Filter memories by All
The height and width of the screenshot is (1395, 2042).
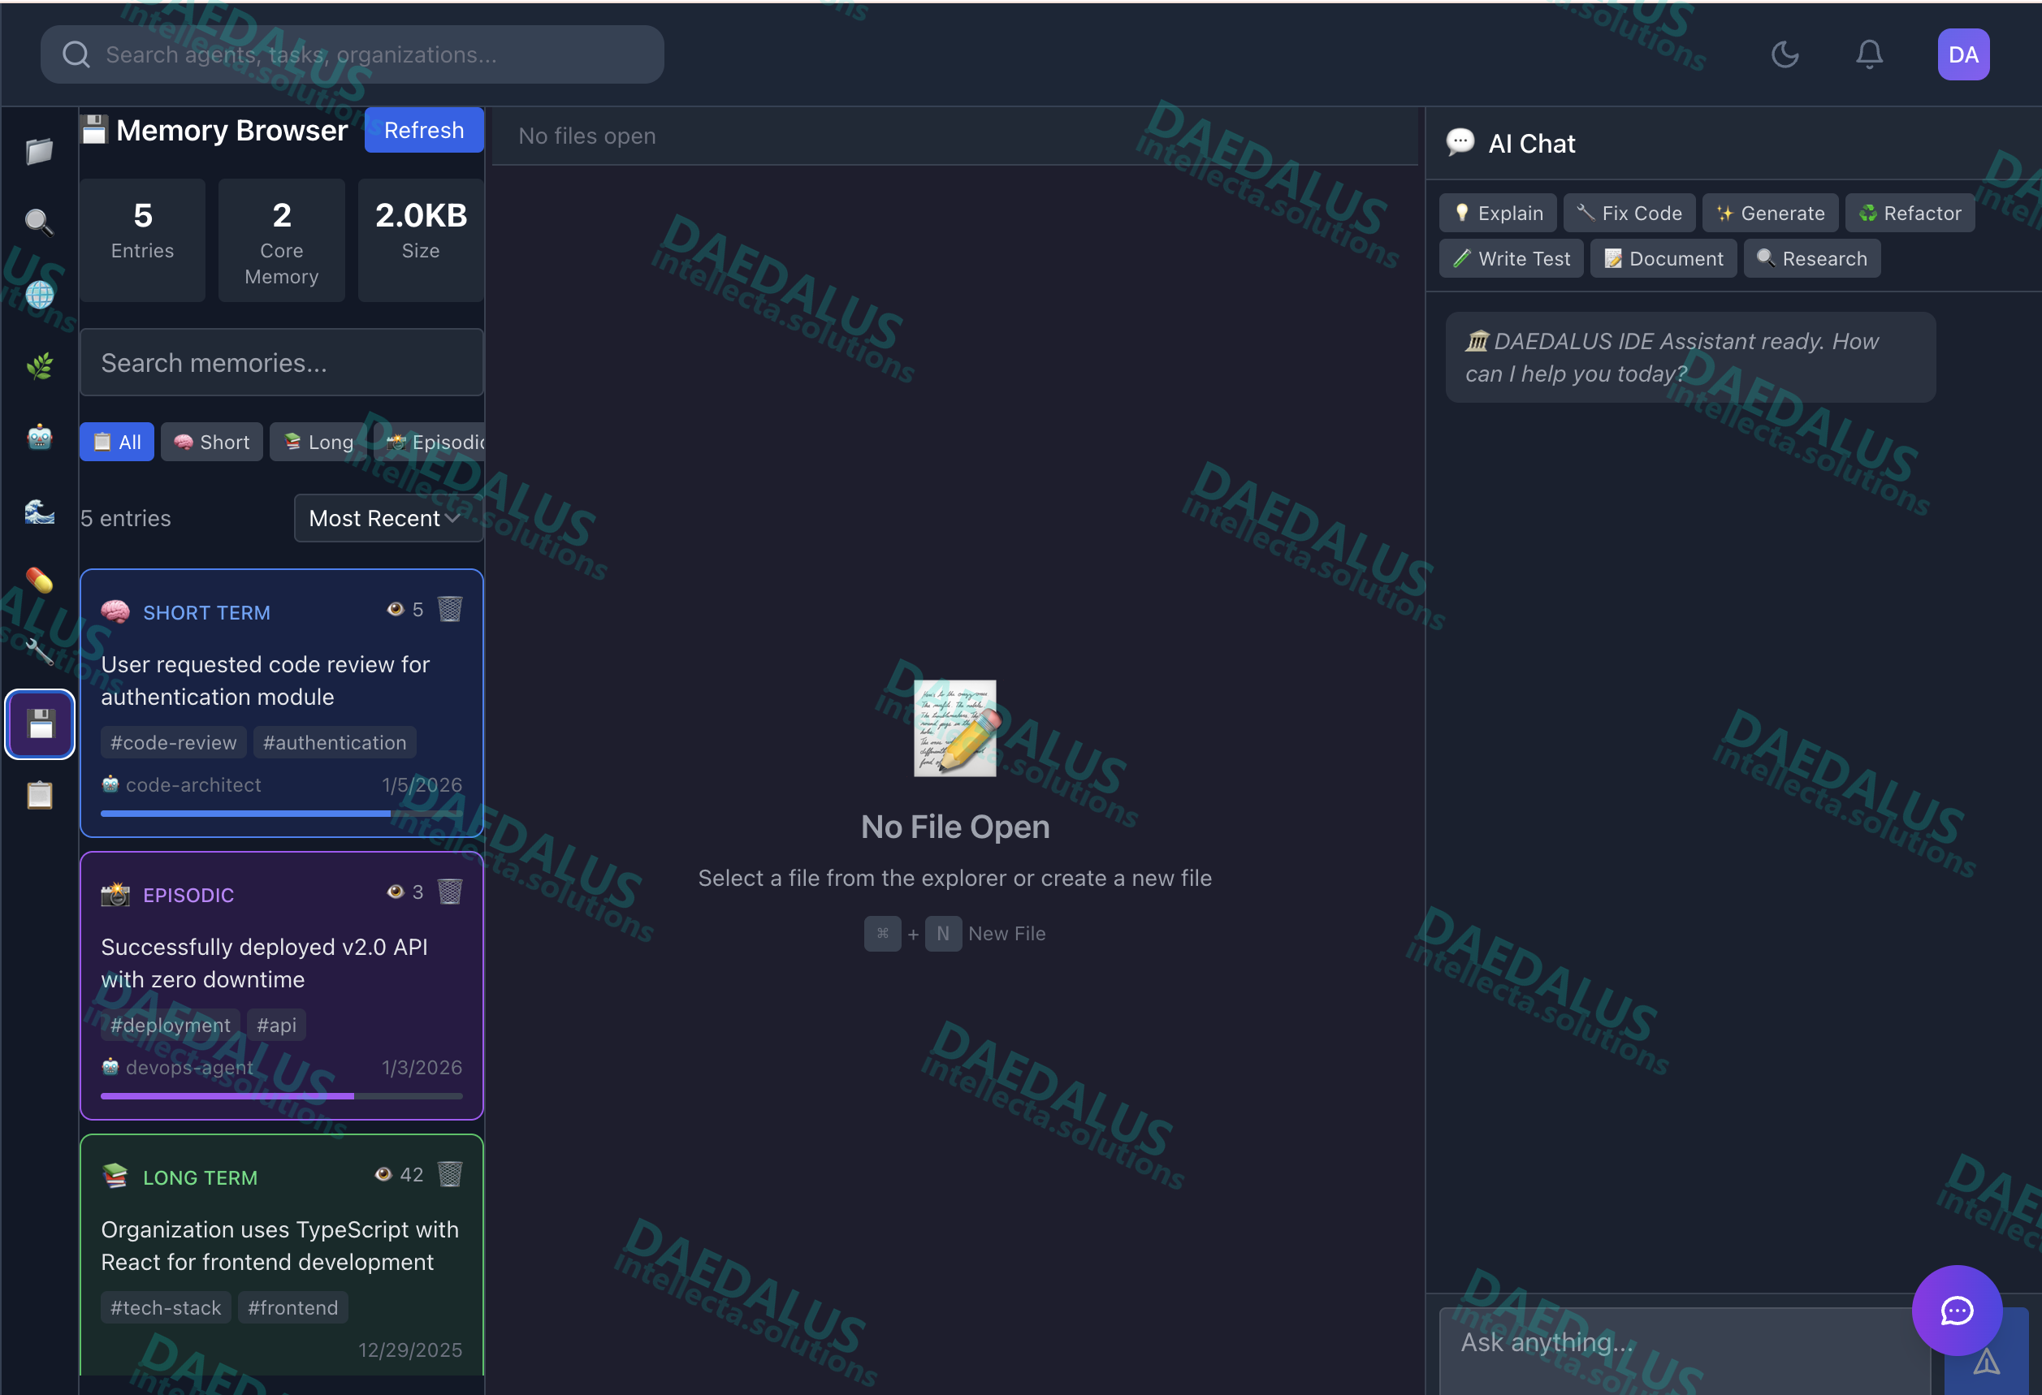117,442
